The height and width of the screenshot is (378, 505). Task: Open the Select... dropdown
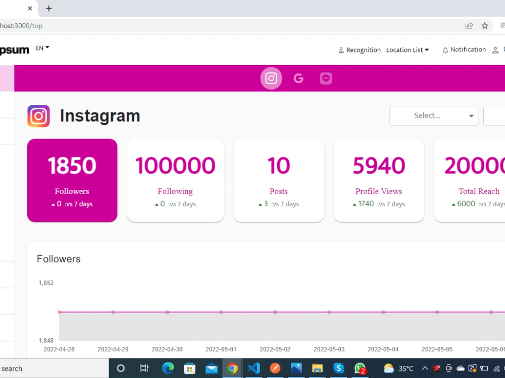(433, 116)
